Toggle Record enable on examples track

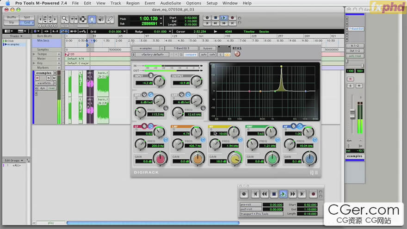37,78
